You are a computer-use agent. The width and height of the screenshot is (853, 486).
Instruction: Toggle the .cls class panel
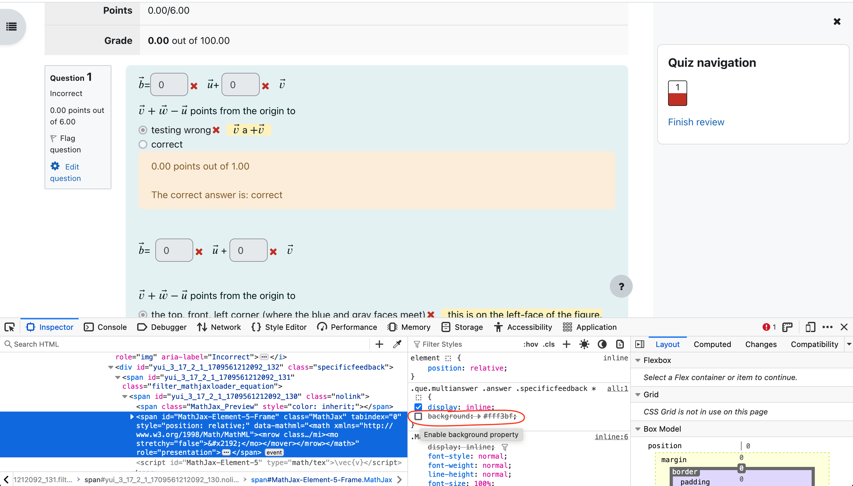coord(548,344)
